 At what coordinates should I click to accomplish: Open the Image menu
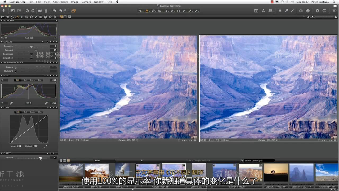pyautogui.click(x=75, y=2)
